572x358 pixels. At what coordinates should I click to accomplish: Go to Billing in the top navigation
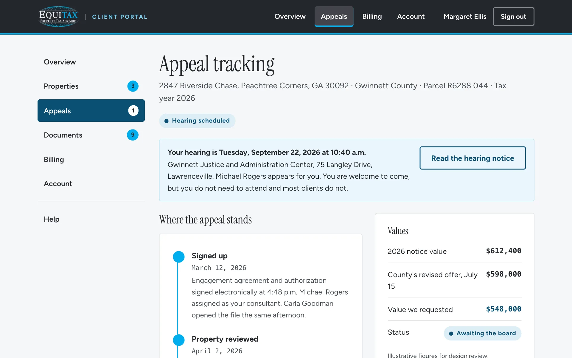pyautogui.click(x=372, y=16)
